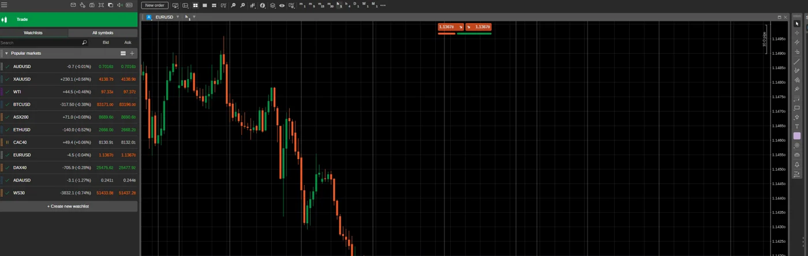This screenshot has height=256, width=808.
Task: Select the ADAUSD row
Action: (x=69, y=180)
